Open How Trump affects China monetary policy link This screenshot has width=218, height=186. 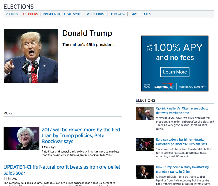182,169
